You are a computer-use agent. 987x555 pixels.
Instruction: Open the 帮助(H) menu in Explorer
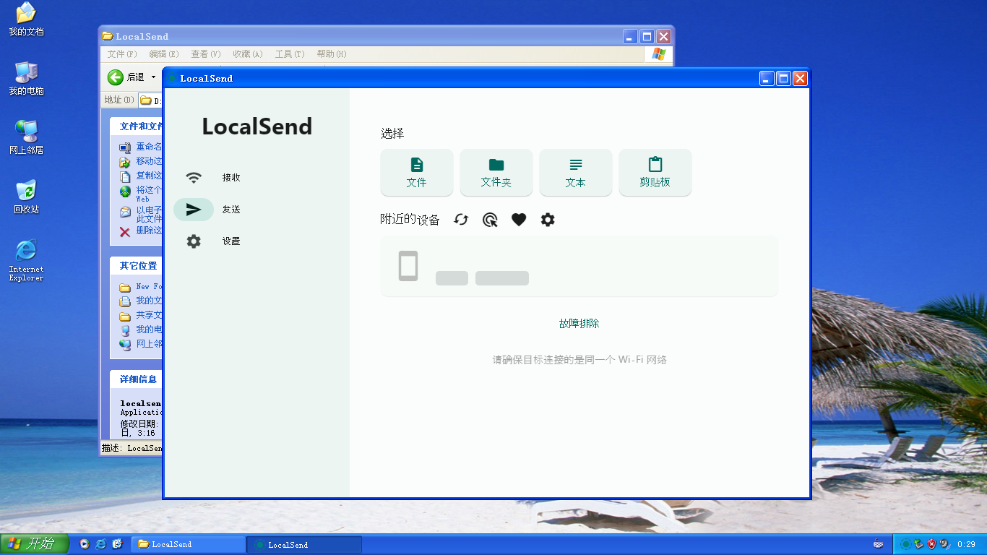[x=332, y=54]
